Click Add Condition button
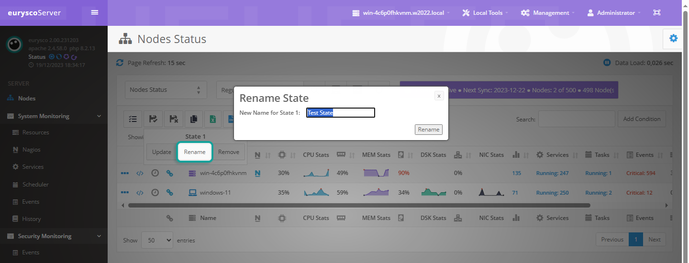The width and height of the screenshot is (689, 263). tap(642, 119)
